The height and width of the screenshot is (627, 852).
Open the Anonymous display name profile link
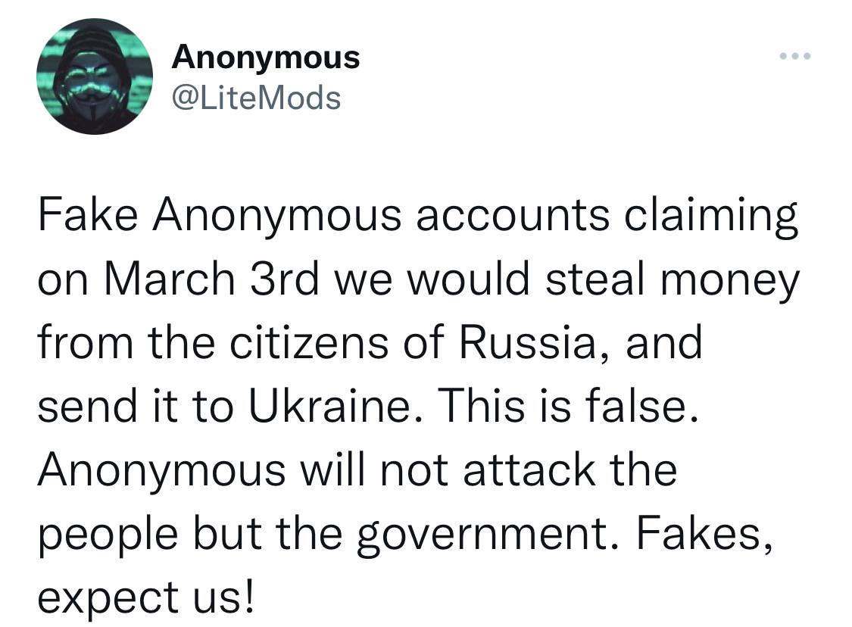266,57
